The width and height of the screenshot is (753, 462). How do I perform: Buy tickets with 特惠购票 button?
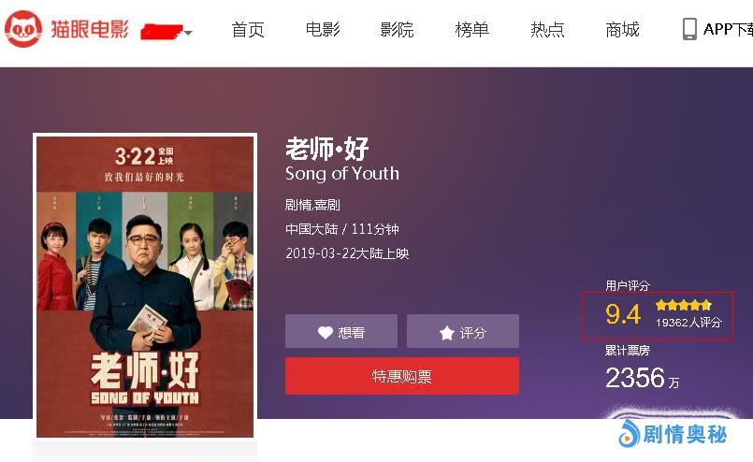402,376
